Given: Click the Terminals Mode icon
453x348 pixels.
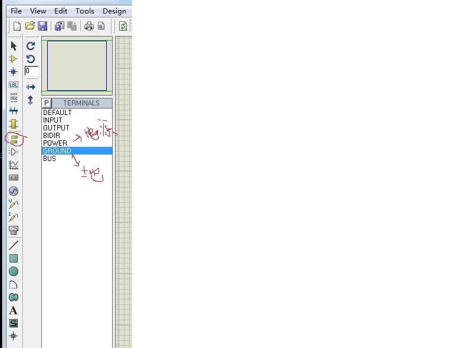Looking at the screenshot, I should (14, 139).
